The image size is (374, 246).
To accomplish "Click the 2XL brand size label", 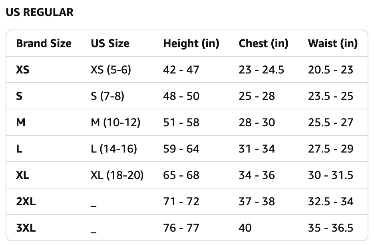I will [26, 202].
